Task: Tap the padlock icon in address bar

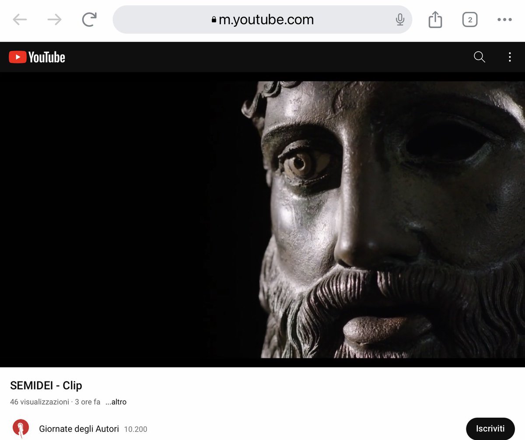Action: 214,20
